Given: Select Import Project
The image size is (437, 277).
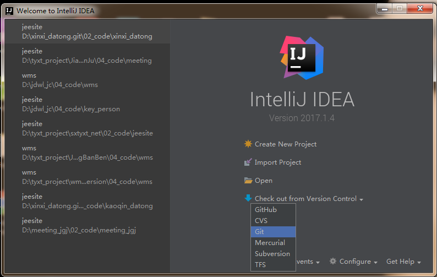Looking at the screenshot, I should [x=277, y=162].
